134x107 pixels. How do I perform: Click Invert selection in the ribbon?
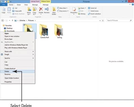[x=94, y=14]
